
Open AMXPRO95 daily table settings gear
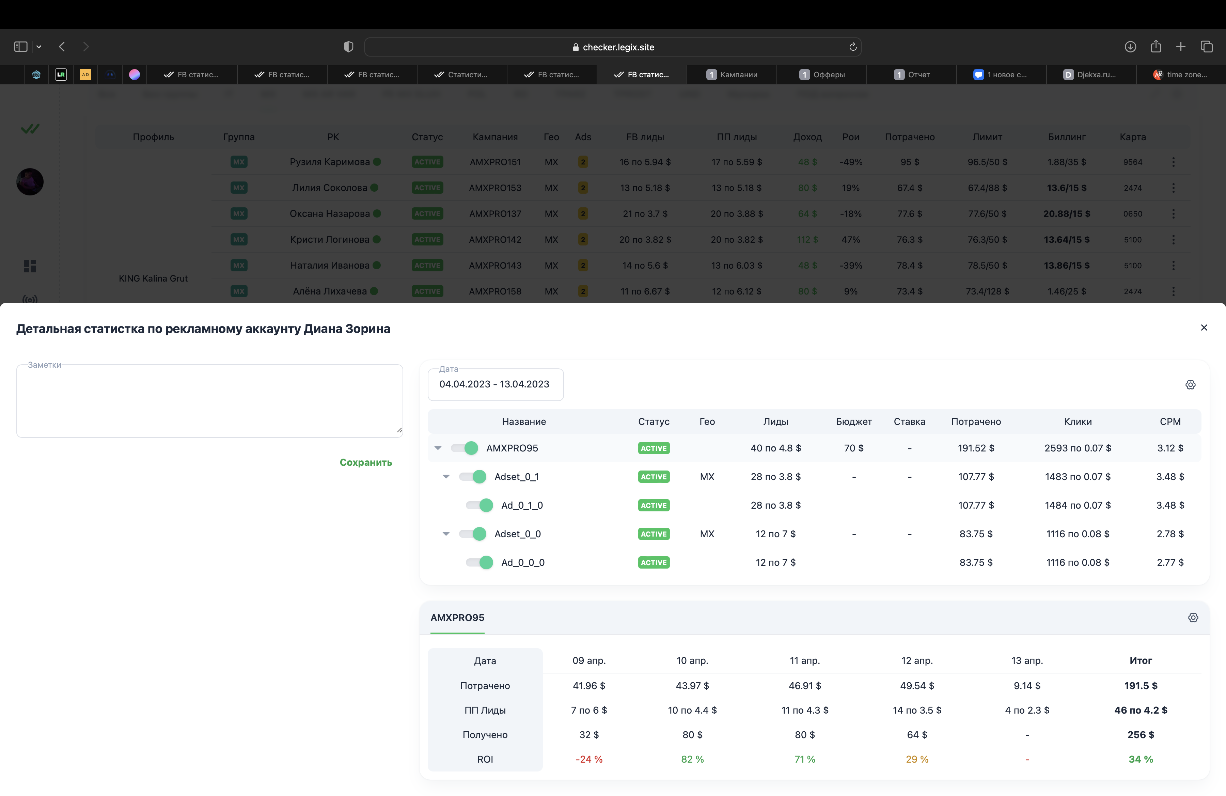[x=1193, y=617]
